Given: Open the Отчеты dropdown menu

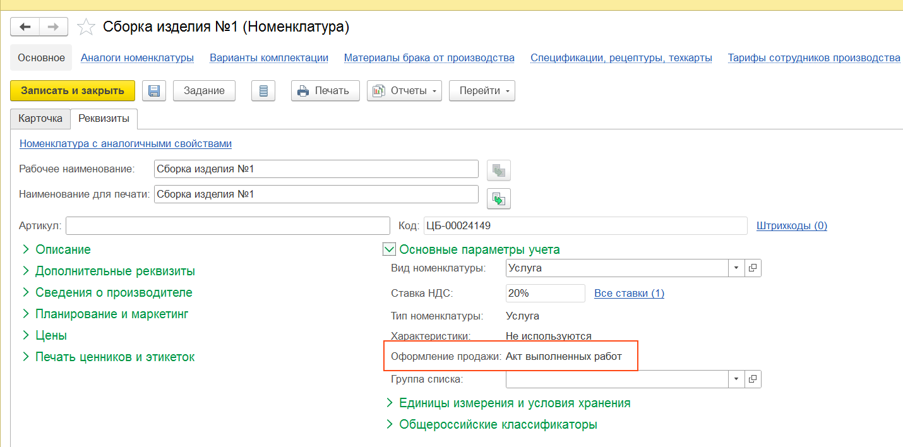Looking at the screenshot, I should pyautogui.click(x=404, y=91).
